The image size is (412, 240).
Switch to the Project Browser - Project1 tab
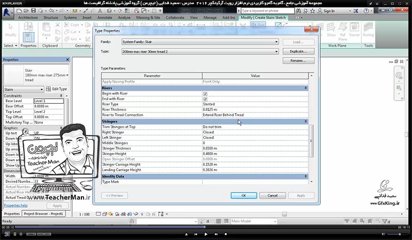tap(43, 214)
